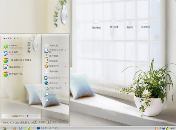
Task: Click 关闭计算机 shut down button
Action: [x=56, y=122]
